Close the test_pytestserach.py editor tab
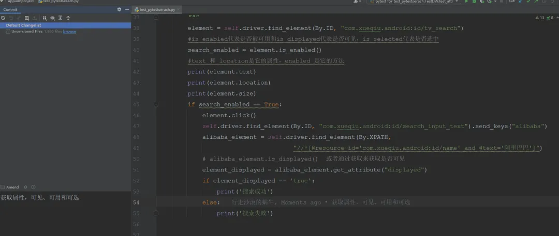 pyautogui.click(x=179, y=10)
